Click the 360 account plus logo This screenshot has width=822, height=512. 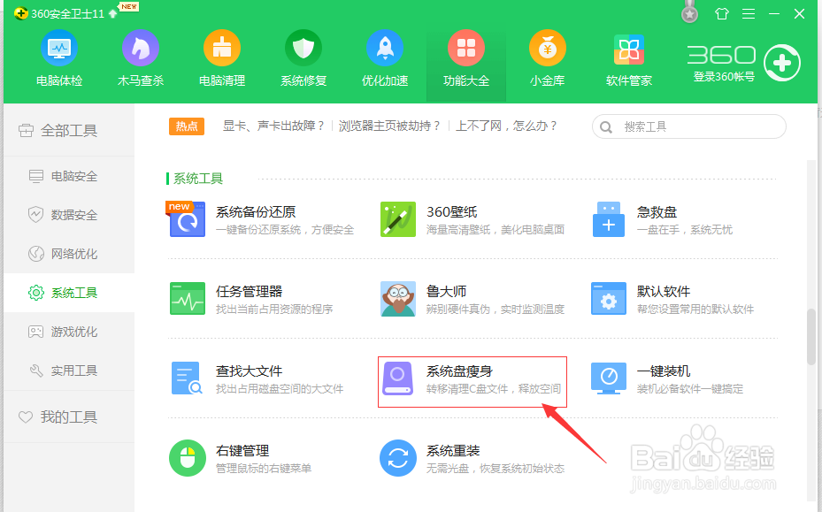pyautogui.click(x=781, y=63)
